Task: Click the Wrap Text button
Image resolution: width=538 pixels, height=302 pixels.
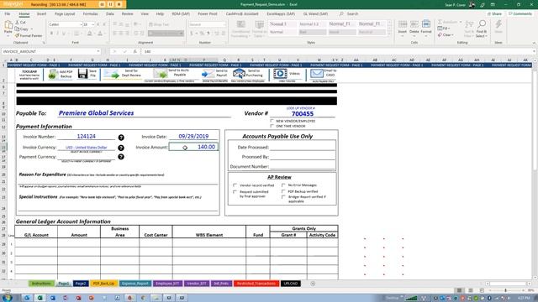Action: pyautogui.click(x=159, y=24)
